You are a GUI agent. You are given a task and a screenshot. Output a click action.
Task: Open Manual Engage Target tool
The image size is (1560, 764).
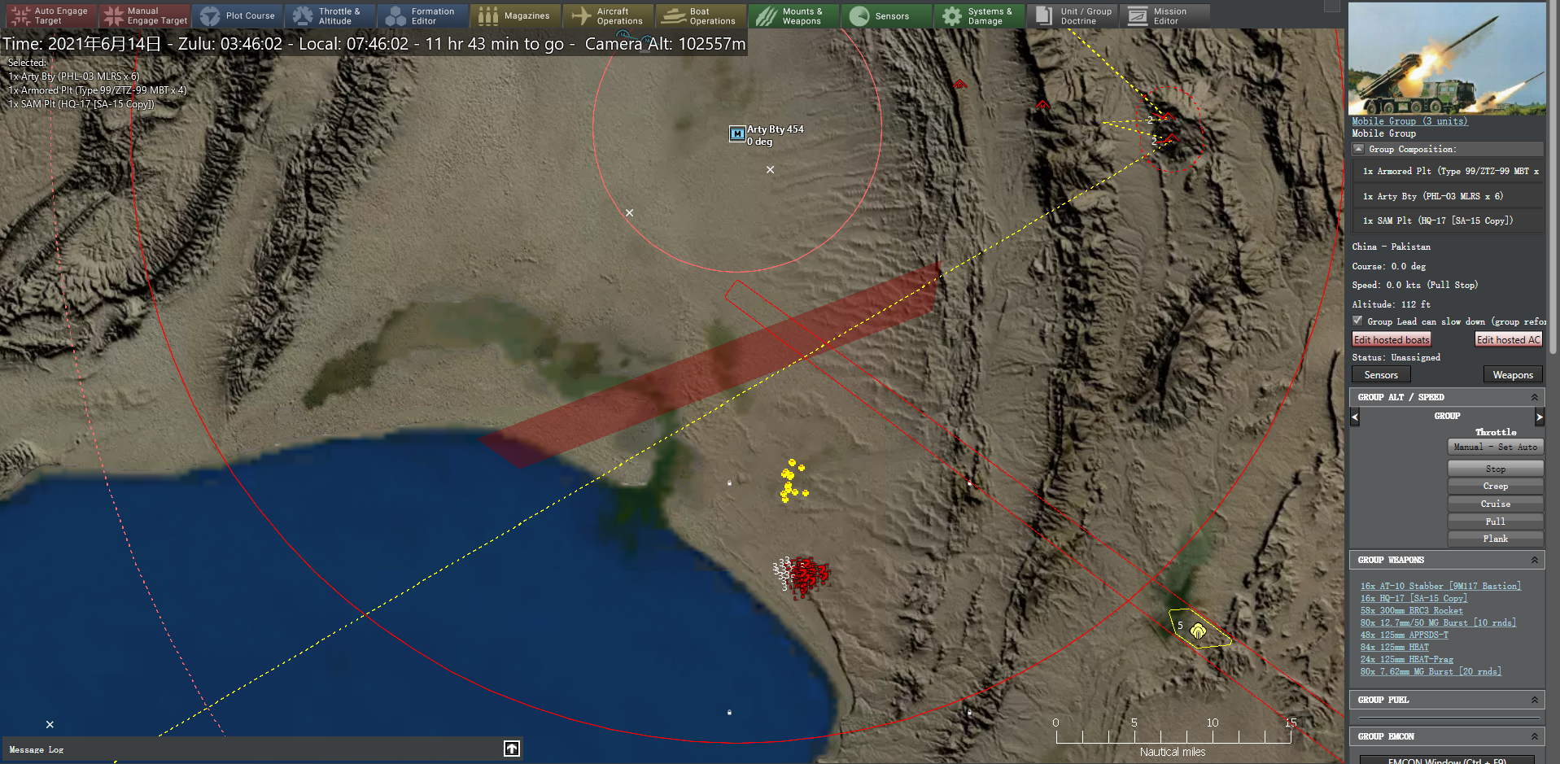(x=145, y=15)
